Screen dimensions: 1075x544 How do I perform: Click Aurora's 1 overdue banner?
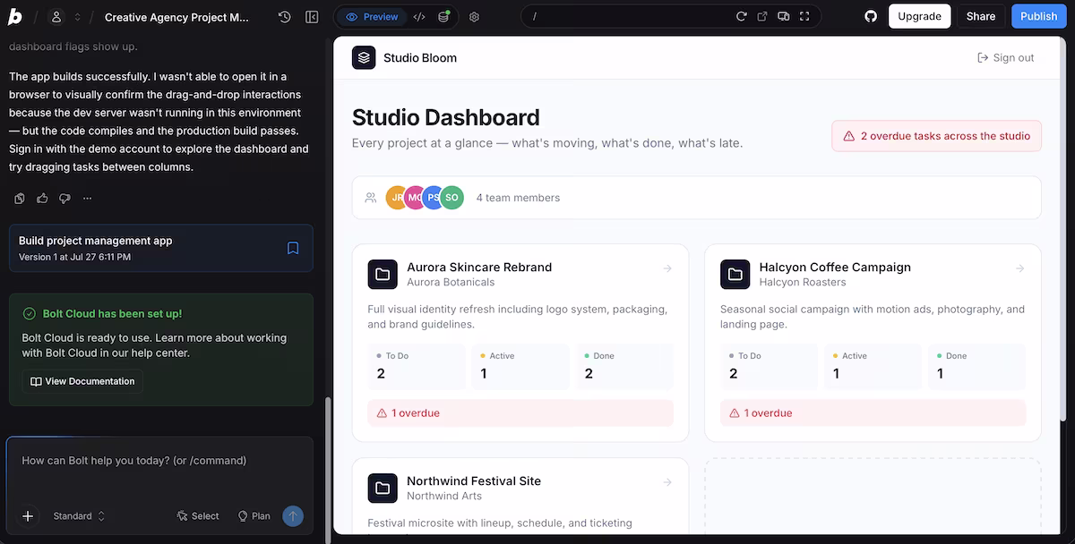pyautogui.click(x=520, y=413)
